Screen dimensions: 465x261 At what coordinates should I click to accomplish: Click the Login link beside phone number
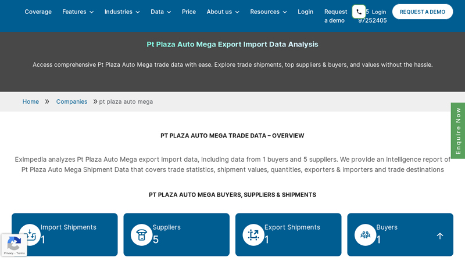[x=379, y=12]
